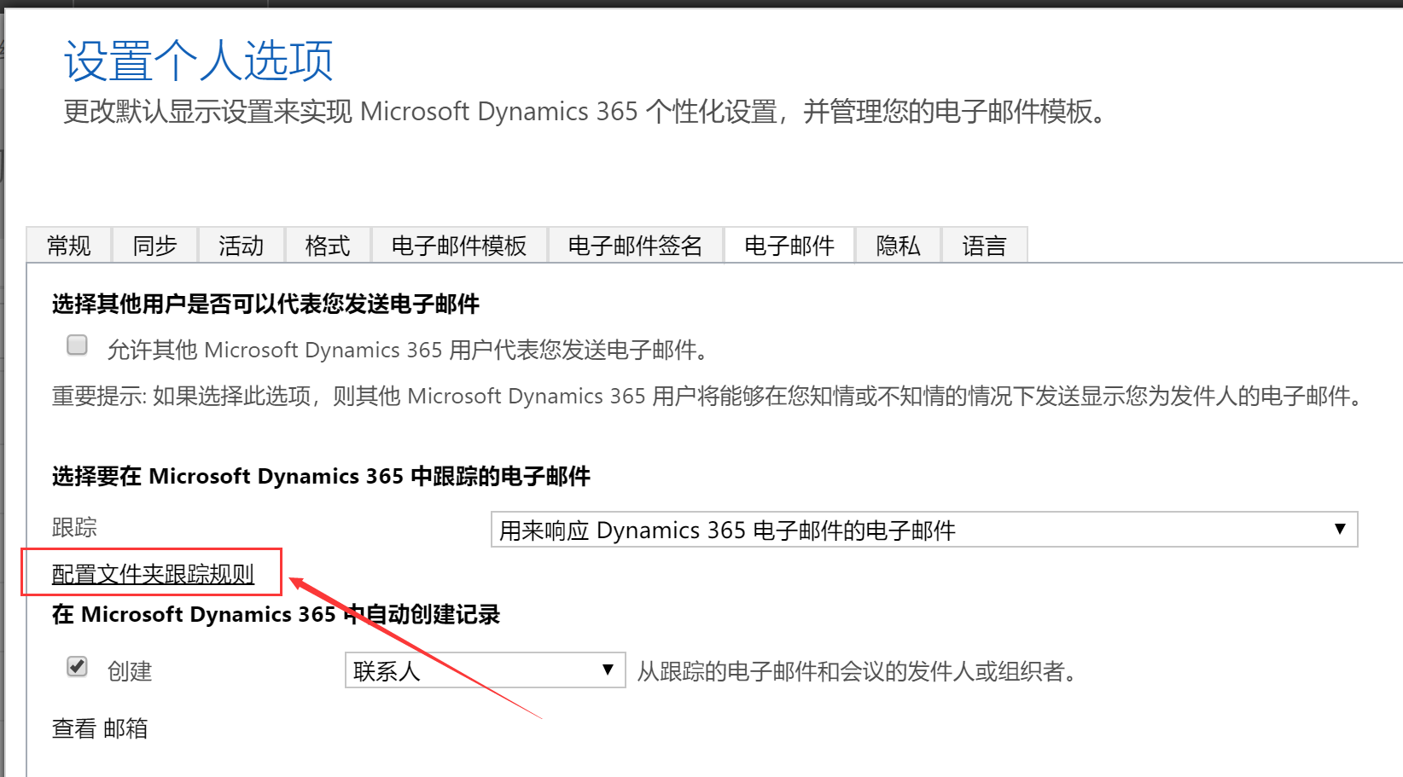Screen dimensions: 1403x777
Task: Switch to the 常规 tab
Action: click(69, 246)
